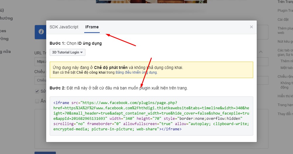Collapse the section chevron on the right
This screenshot has height=154, width=293.
[x=261, y=52]
